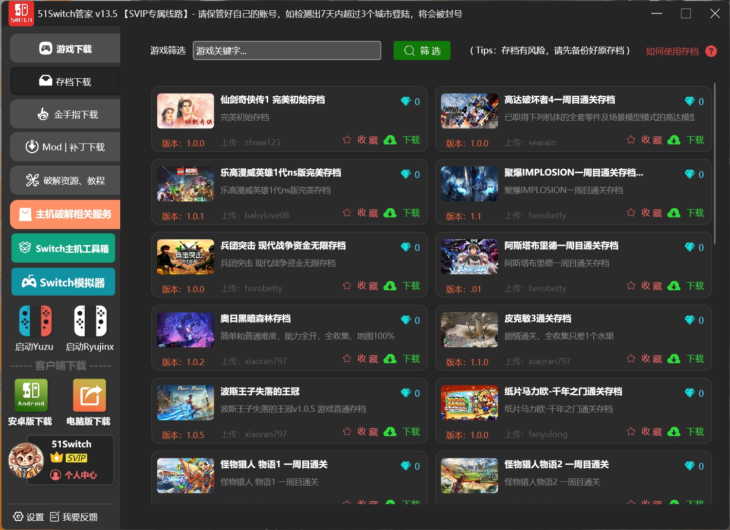Favorite the 仙剑奇侠传1 save with its star
This screenshot has height=530, width=730.
tap(347, 140)
